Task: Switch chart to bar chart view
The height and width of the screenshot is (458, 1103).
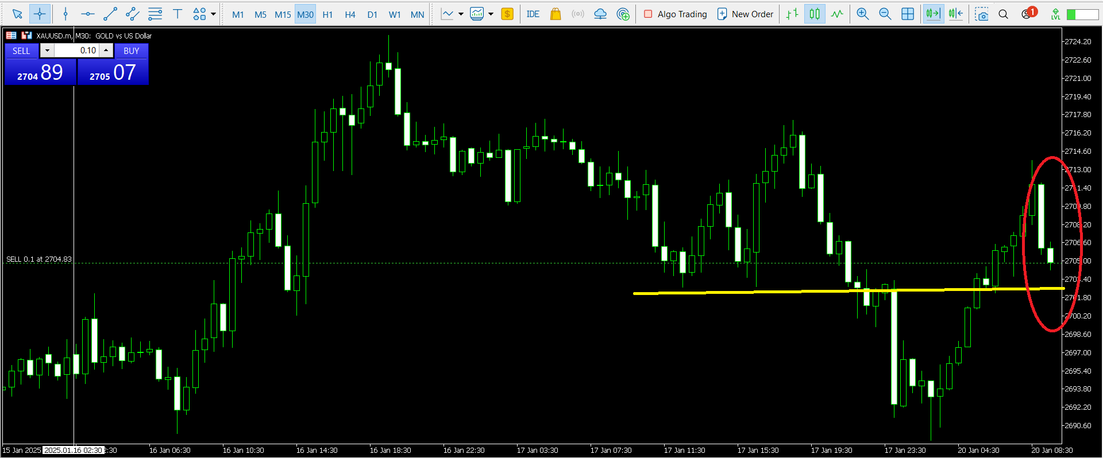Action: 792,14
